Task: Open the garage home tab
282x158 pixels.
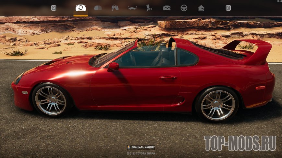Action: pos(201,8)
